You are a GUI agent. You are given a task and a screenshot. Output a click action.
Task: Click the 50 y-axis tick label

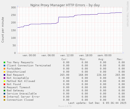tap(14, 45)
